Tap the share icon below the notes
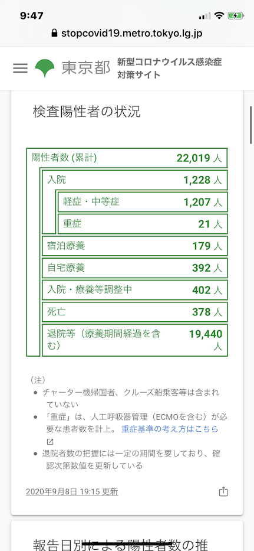Viewport: 254px width, 551px height. pyautogui.click(x=223, y=491)
